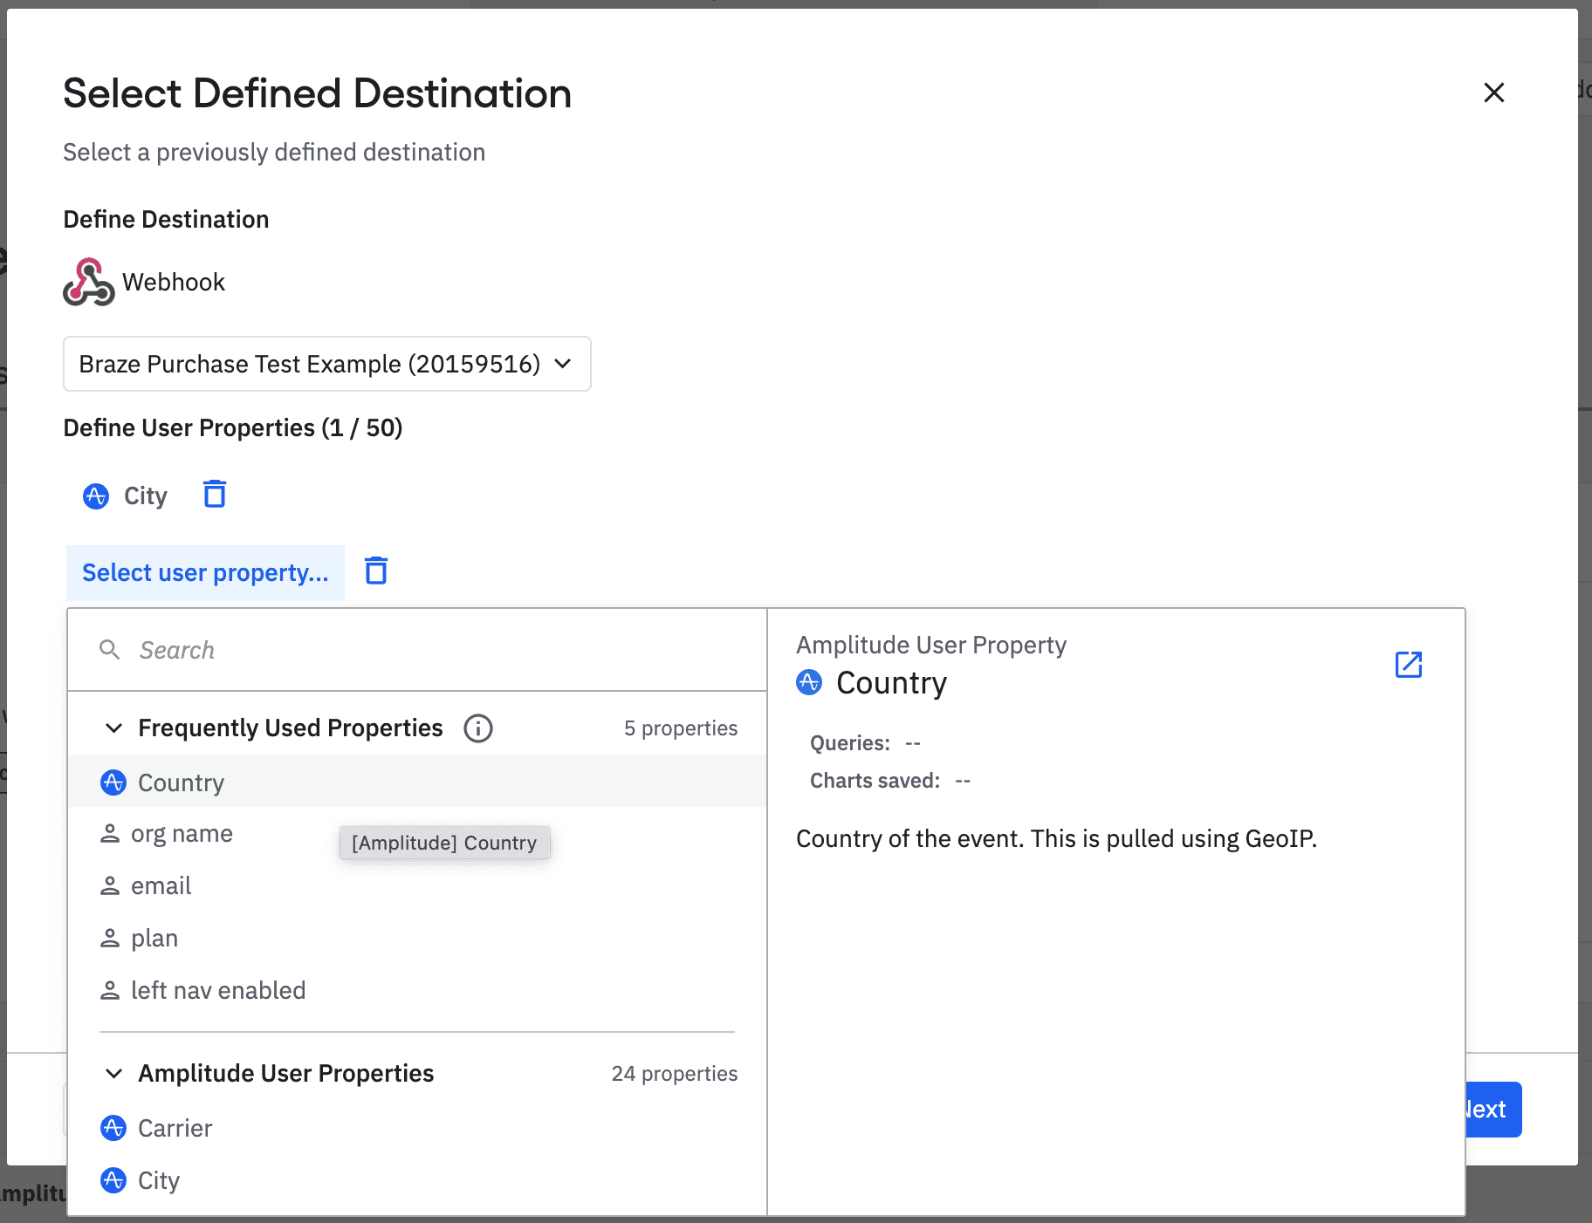Select the email user property
Viewport: 1592px width, 1223px height.
pos(161,886)
